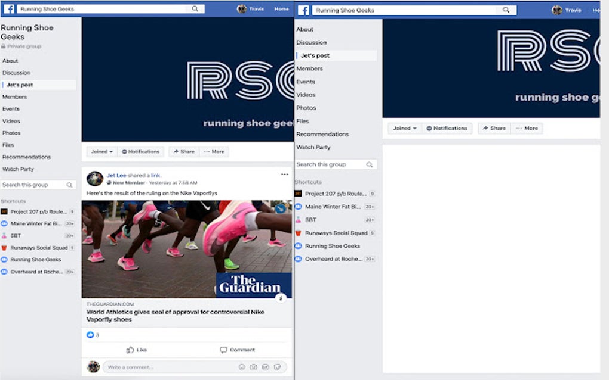Screen dimensions: 609x380
Task: Click the Comment button on the post
Action: (x=237, y=350)
